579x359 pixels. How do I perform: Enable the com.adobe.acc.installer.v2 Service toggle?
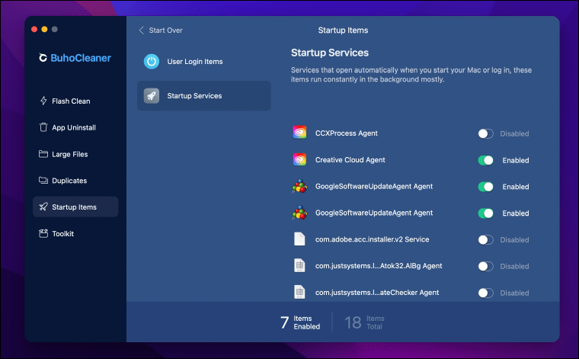pos(485,239)
